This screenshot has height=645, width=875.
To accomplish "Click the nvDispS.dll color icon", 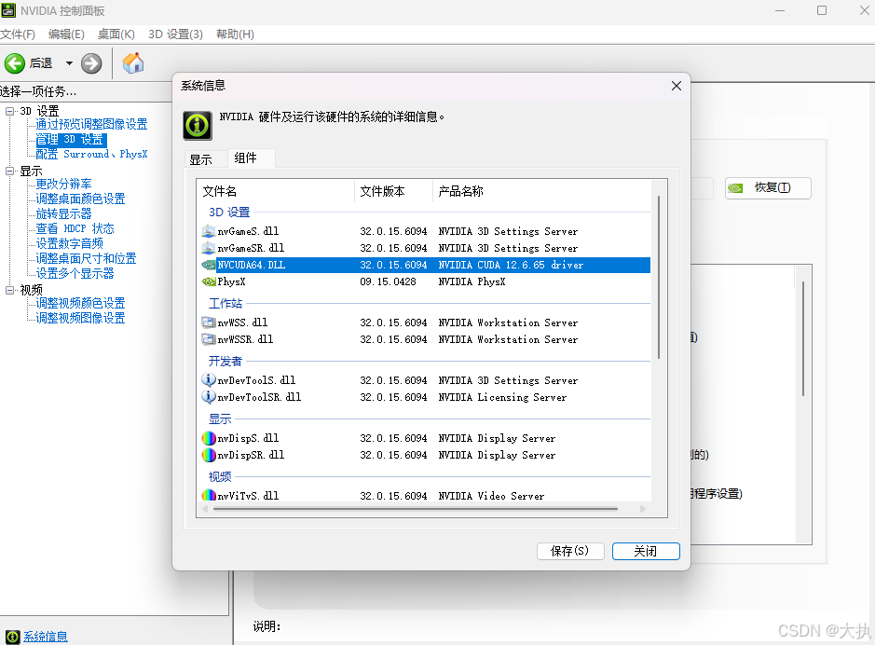I will pos(208,438).
